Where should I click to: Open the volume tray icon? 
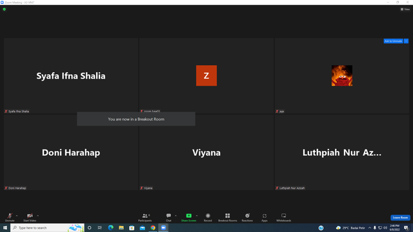pos(385,227)
